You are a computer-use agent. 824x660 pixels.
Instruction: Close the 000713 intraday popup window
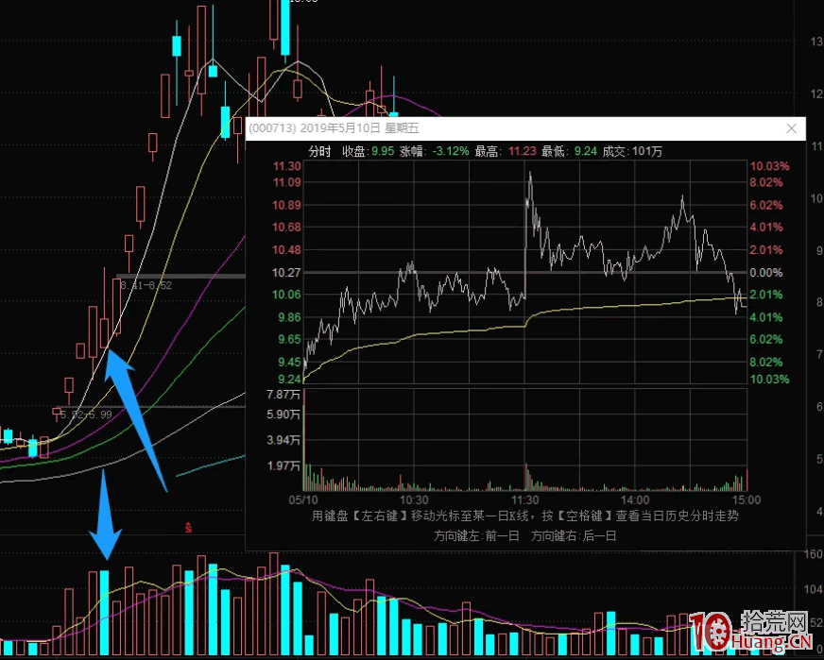click(x=792, y=128)
